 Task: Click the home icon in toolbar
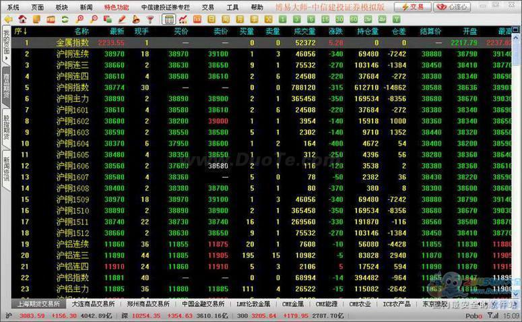click(x=22, y=19)
